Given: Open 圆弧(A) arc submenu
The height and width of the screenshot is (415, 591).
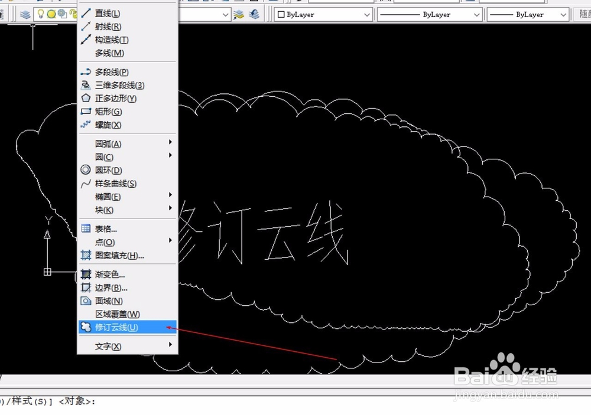Looking at the screenshot, I should pyautogui.click(x=128, y=144).
